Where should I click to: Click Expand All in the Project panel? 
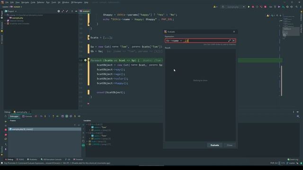point(63,11)
